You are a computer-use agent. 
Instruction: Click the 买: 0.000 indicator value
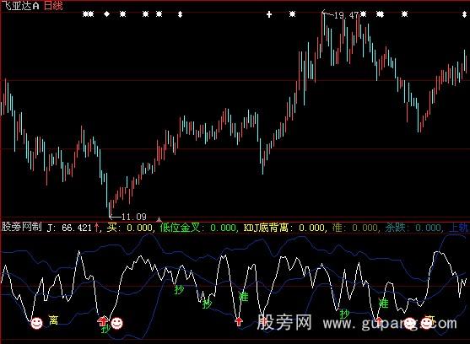(x=129, y=228)
